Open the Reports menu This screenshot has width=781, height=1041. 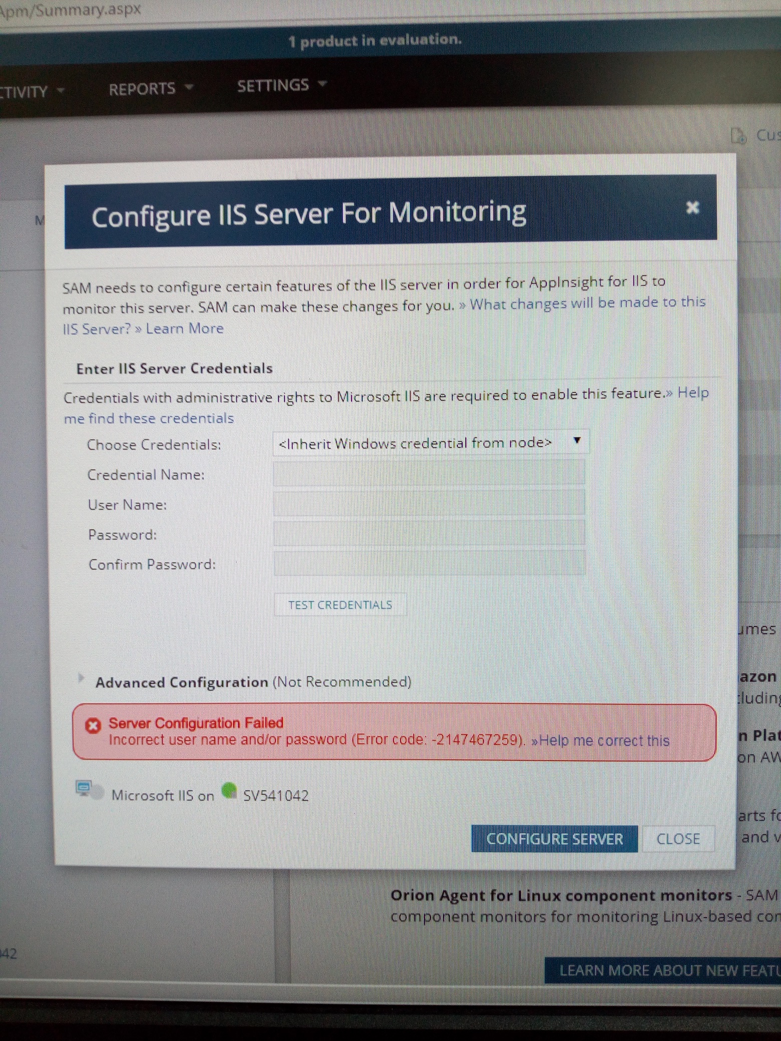point(151,89)
